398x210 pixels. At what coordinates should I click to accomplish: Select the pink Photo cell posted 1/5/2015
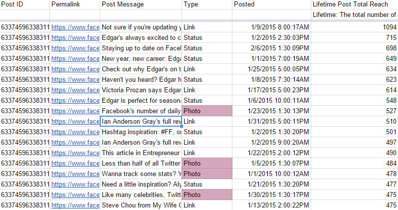click(x=207, y=163)
